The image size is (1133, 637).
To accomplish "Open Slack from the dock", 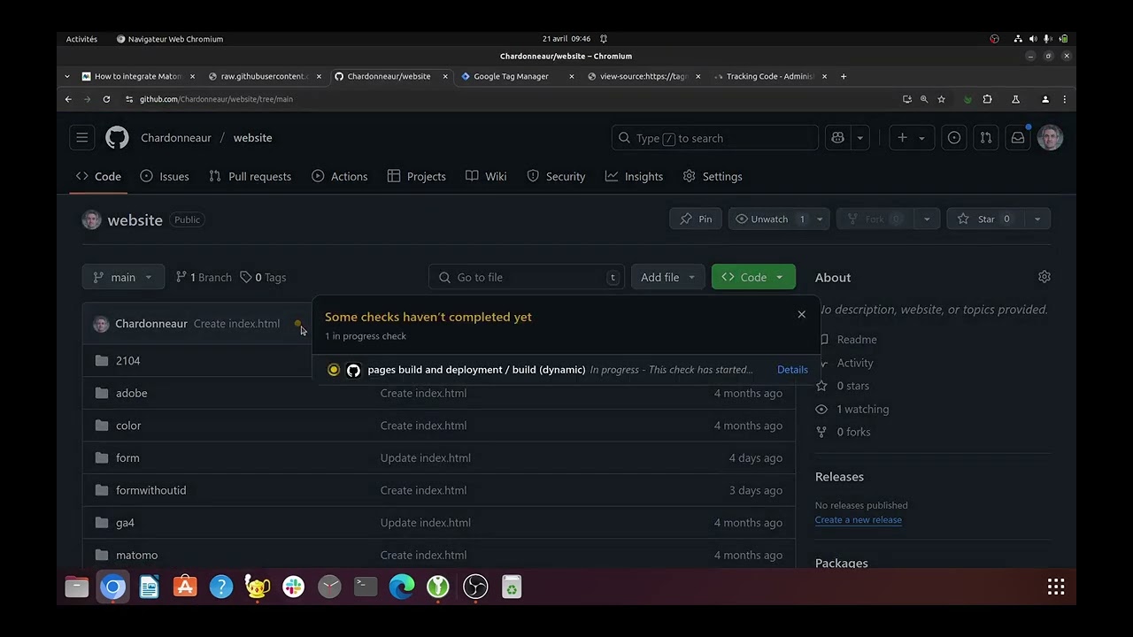I will 293,587.
